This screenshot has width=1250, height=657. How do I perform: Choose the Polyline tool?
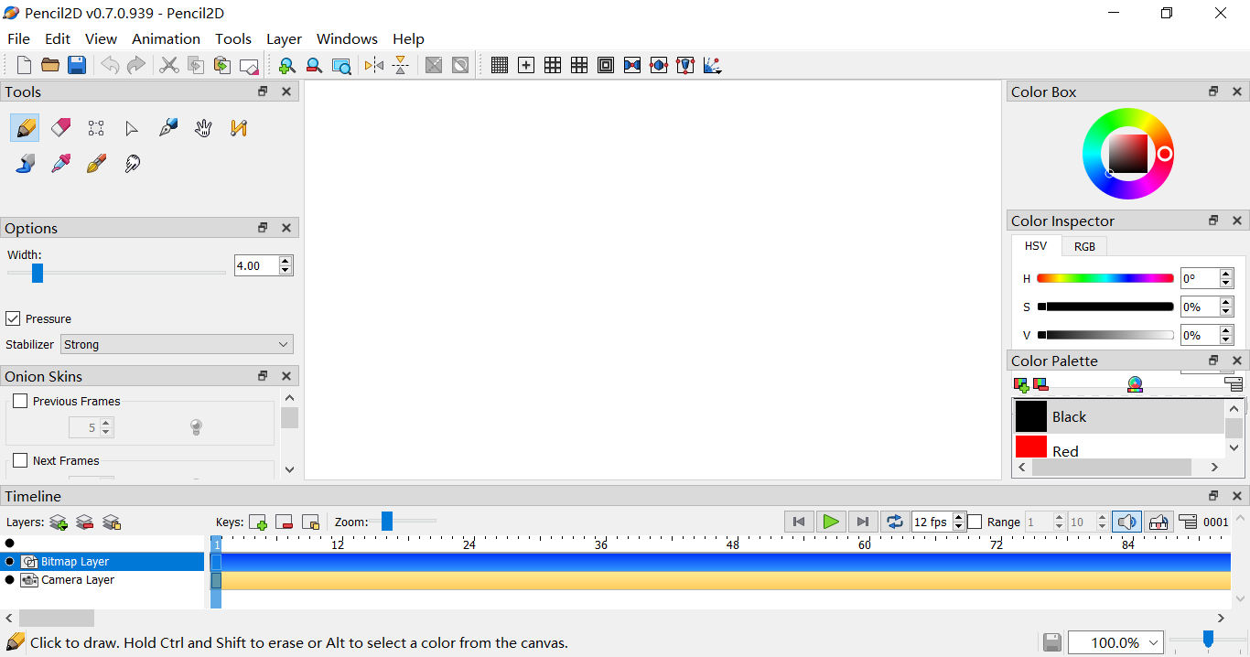(x=239, y=128)
